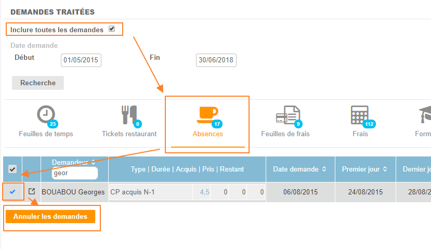The height and width of the screenshot is (249, 431).
Task: Click the Feuilles de temps clock icon
Action: [46, 114]
